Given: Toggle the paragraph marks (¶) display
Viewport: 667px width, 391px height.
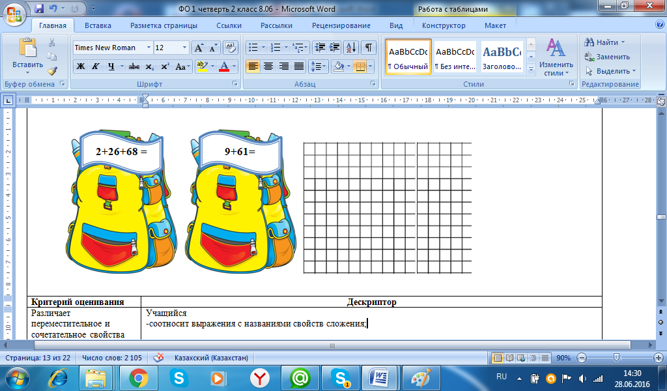Looking at the screenshot, I should click(x=368, y=48).
